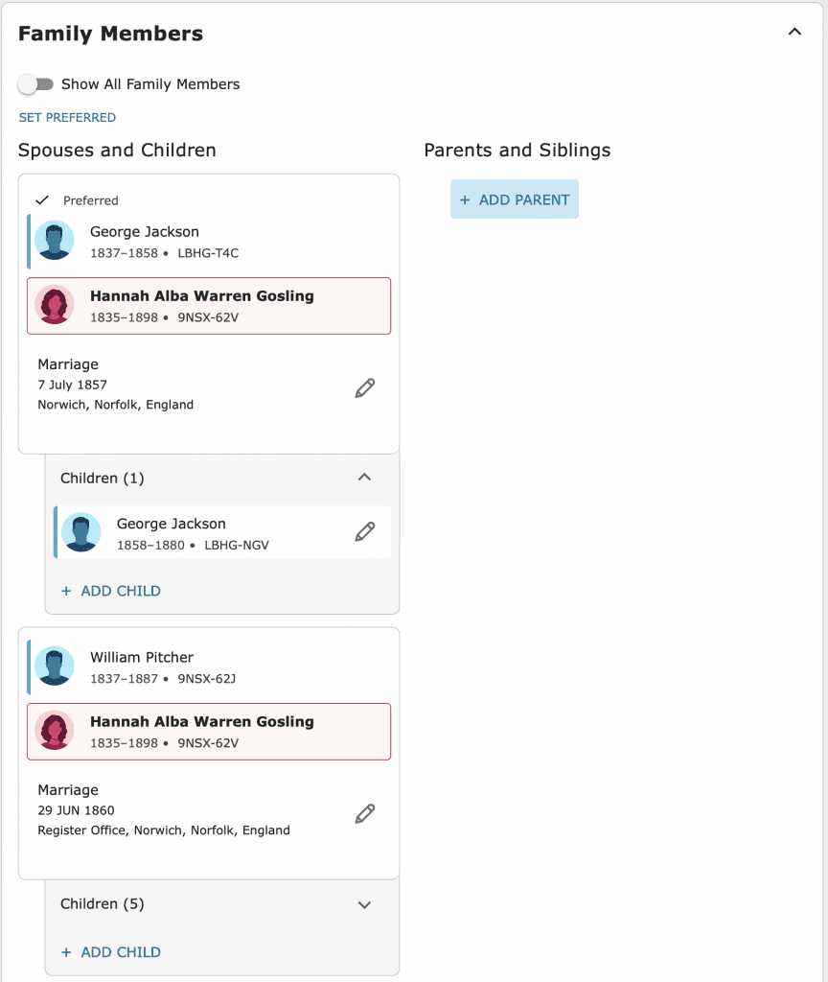Image resolution: width=828 pixels, height=982 pixels.
Task: Collapse the Family Members section
Action: point(794,32)
